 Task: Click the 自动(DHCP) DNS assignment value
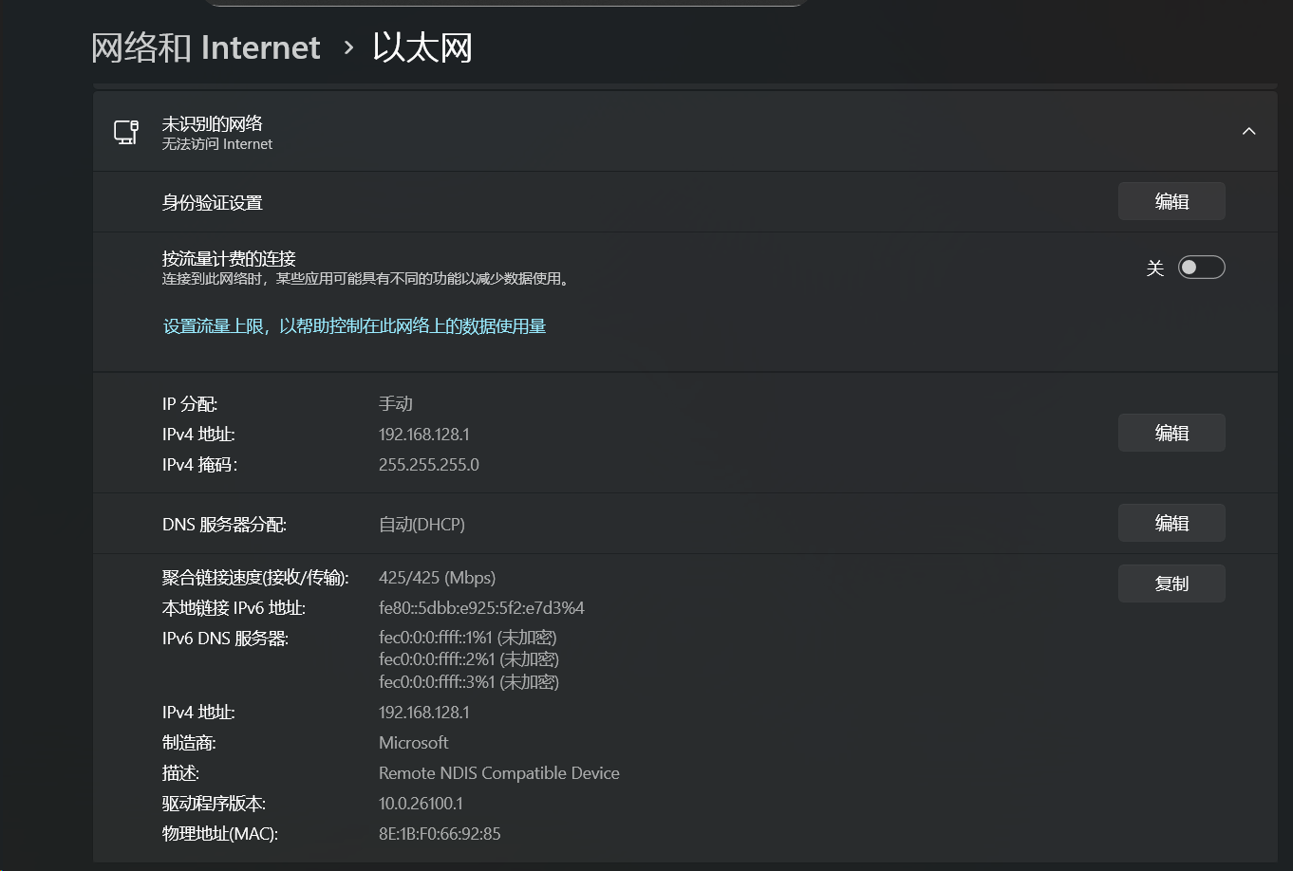point(422,525)
